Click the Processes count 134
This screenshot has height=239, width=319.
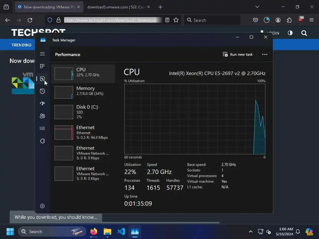click(129, 188)
